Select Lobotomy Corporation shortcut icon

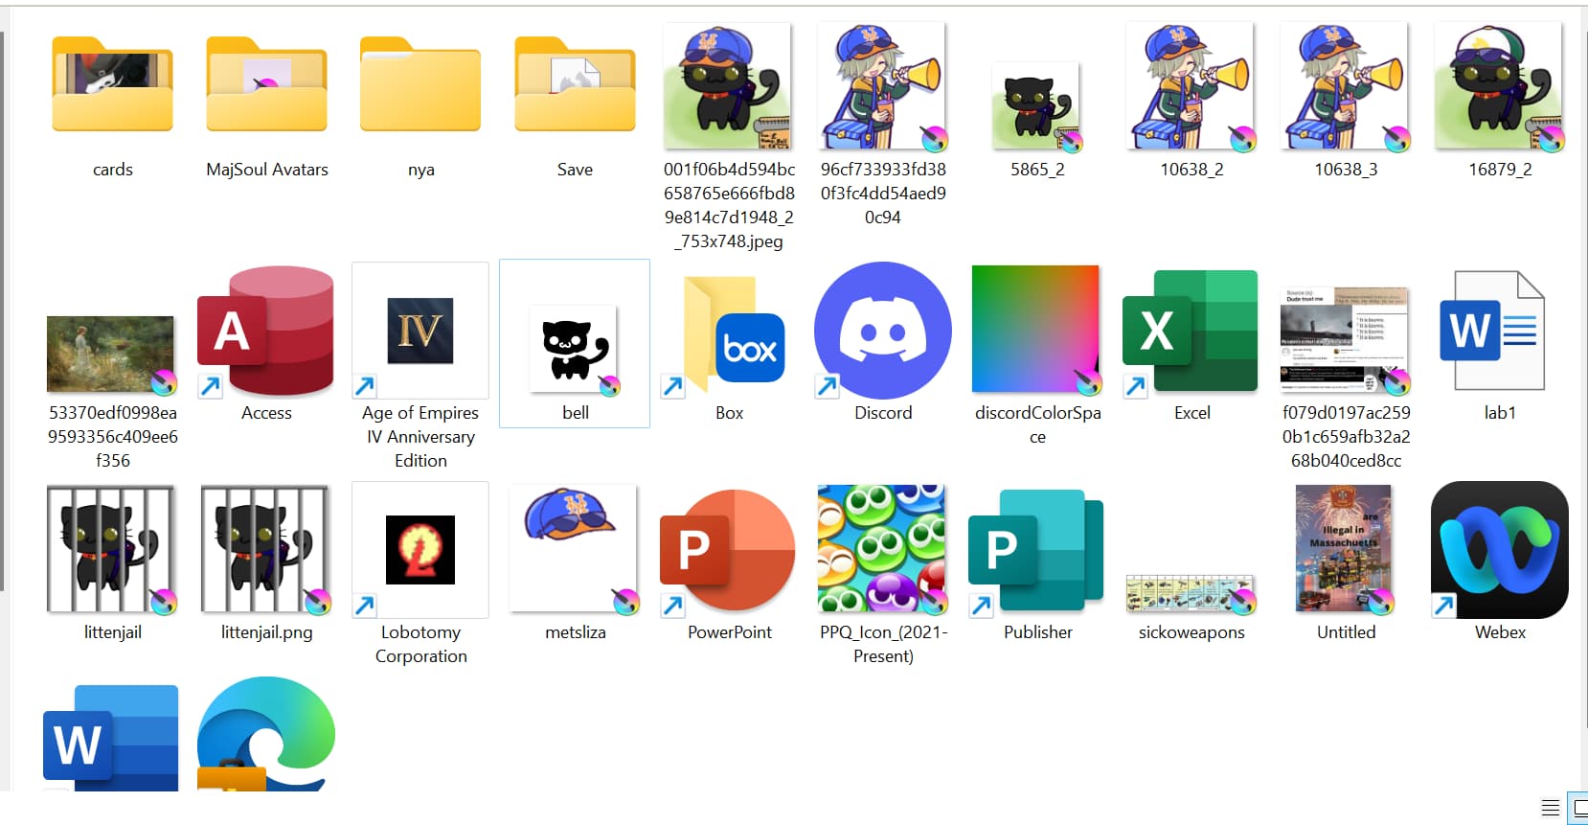click(420, 550)
